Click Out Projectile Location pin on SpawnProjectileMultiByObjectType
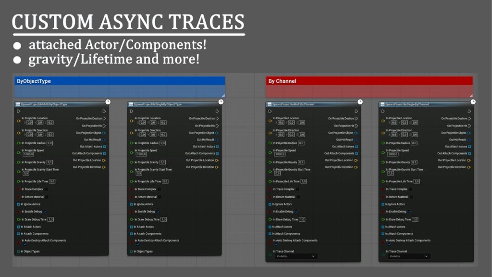The image size is (492, 277). tap(104, 160)
